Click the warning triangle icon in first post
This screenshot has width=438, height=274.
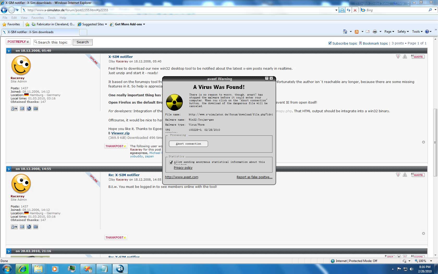click(405, 57)
